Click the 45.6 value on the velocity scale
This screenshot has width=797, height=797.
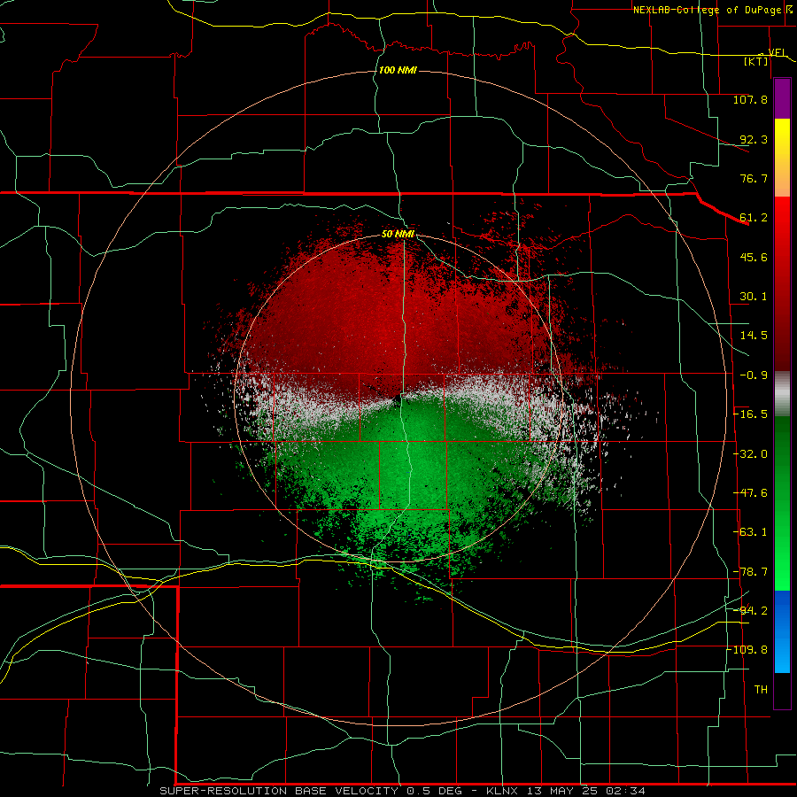[x=754, y=257]
